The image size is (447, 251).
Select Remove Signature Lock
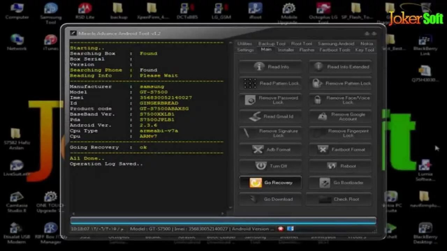coord(270,133)
